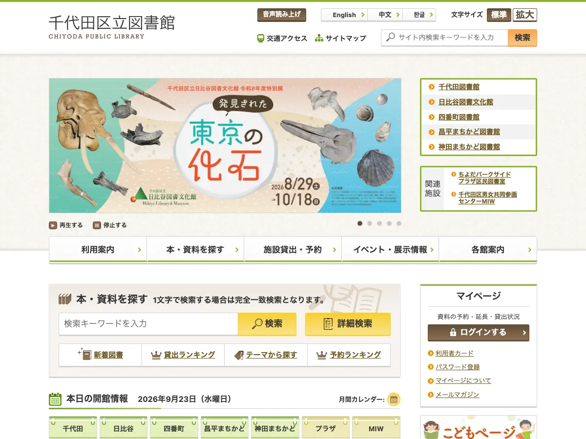Open the 東京の化石 exhibition banner

coord(225,145)
